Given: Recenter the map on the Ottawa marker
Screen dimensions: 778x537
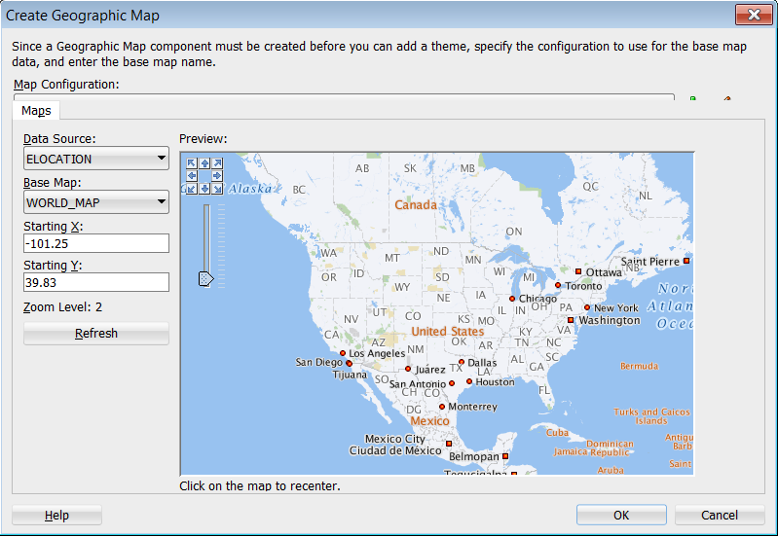Looking at the screenshot, I should (x=578, y=271).
